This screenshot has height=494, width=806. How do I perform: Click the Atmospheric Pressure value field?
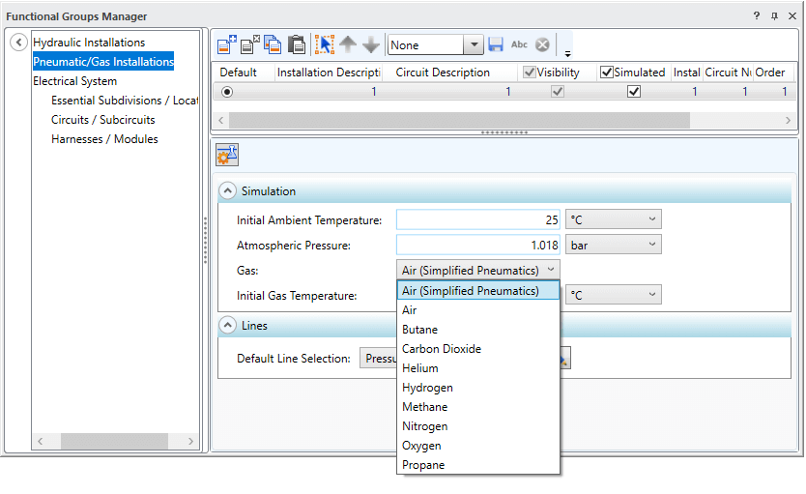point(478,245)
